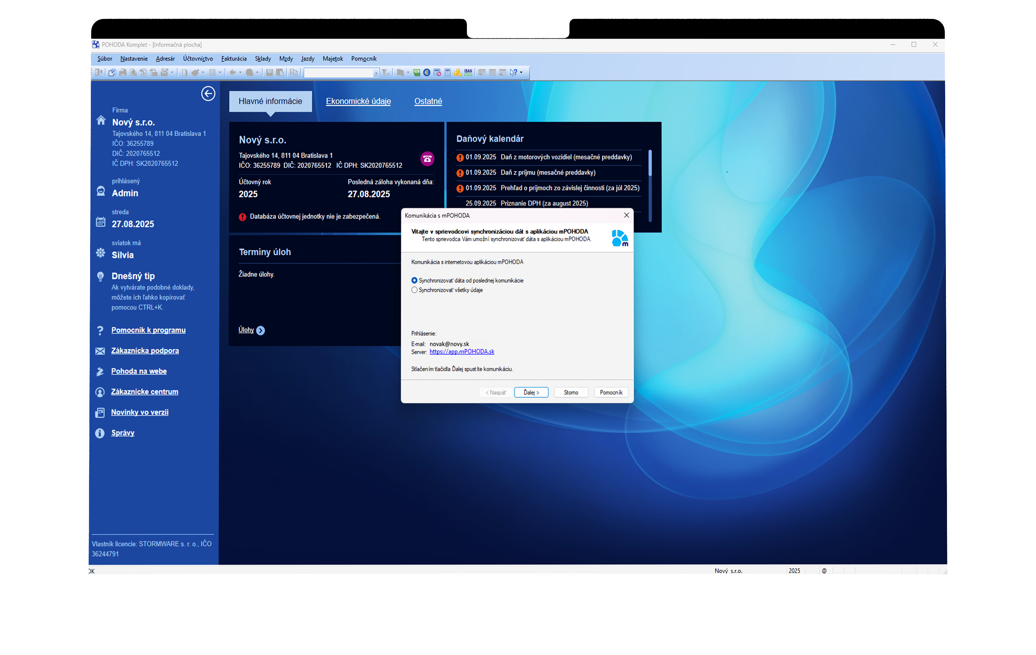Click the mPOHODA logo in the dialog
This screenshot has width=1036, height=655.
[620, 238]
